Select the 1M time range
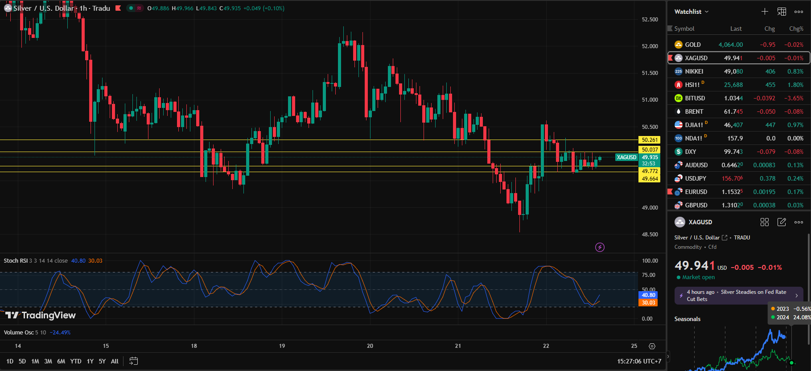The image size is (811, 371). 35,361
